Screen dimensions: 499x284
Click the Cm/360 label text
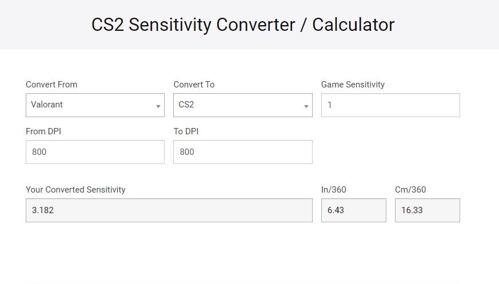point(410,190)
